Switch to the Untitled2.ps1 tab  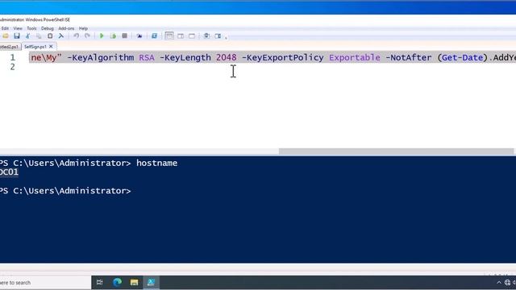(x=10, y=47)
